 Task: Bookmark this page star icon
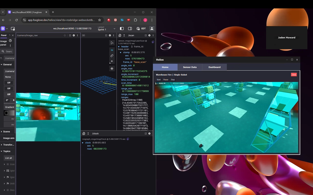[x=100, y=20]
